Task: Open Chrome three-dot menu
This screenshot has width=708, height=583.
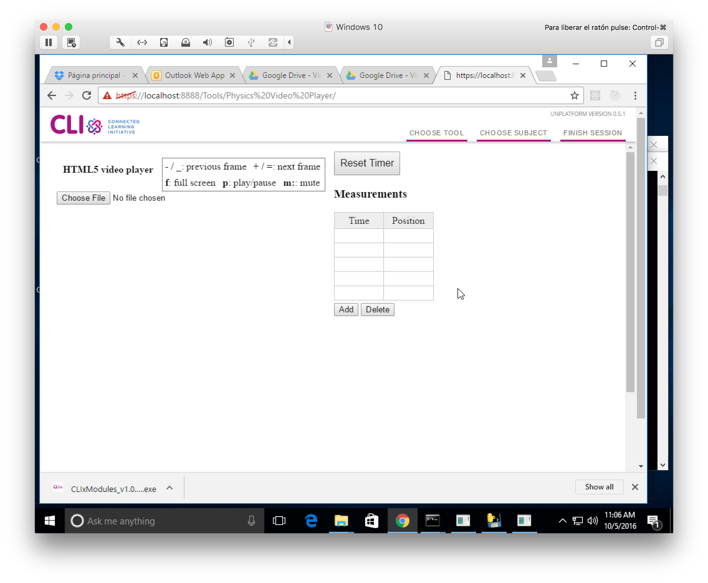Action: [x=635, y=96]
